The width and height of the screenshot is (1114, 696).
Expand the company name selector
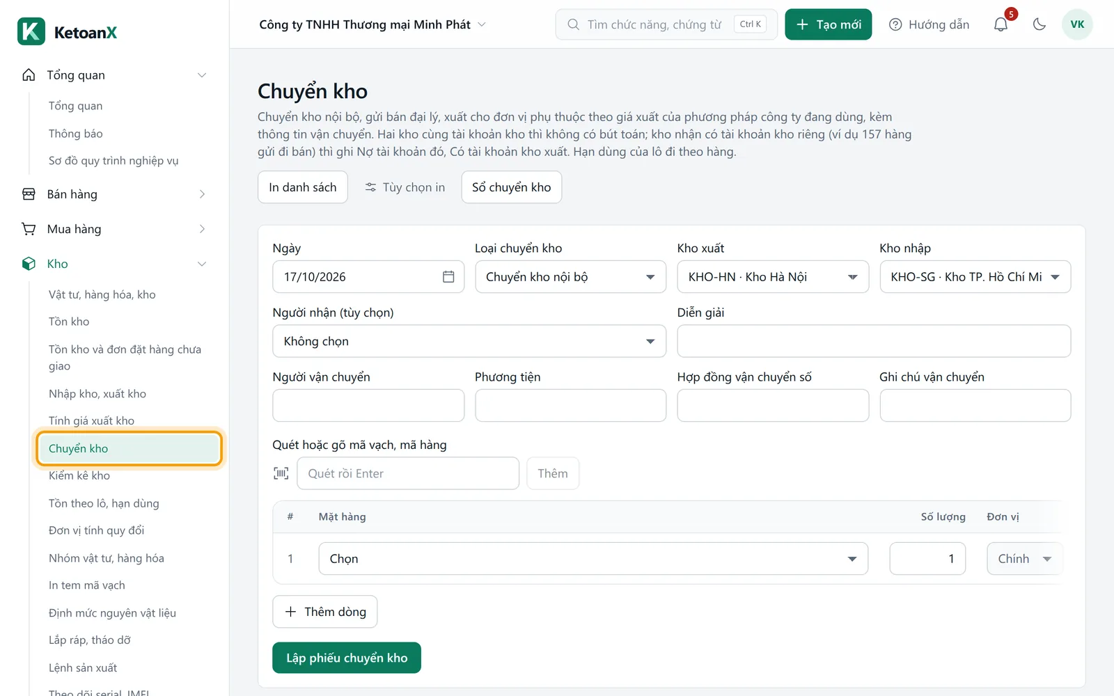click(x=372, y=24)
